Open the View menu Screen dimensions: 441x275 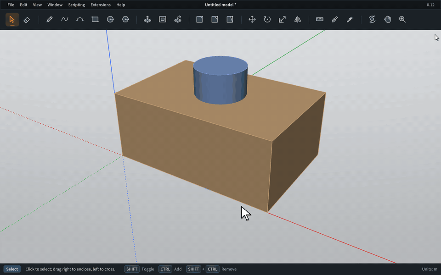[37, 5]
